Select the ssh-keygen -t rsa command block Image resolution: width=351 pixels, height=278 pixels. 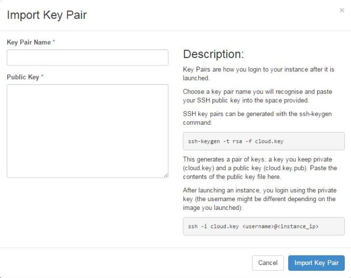(264, 141)
